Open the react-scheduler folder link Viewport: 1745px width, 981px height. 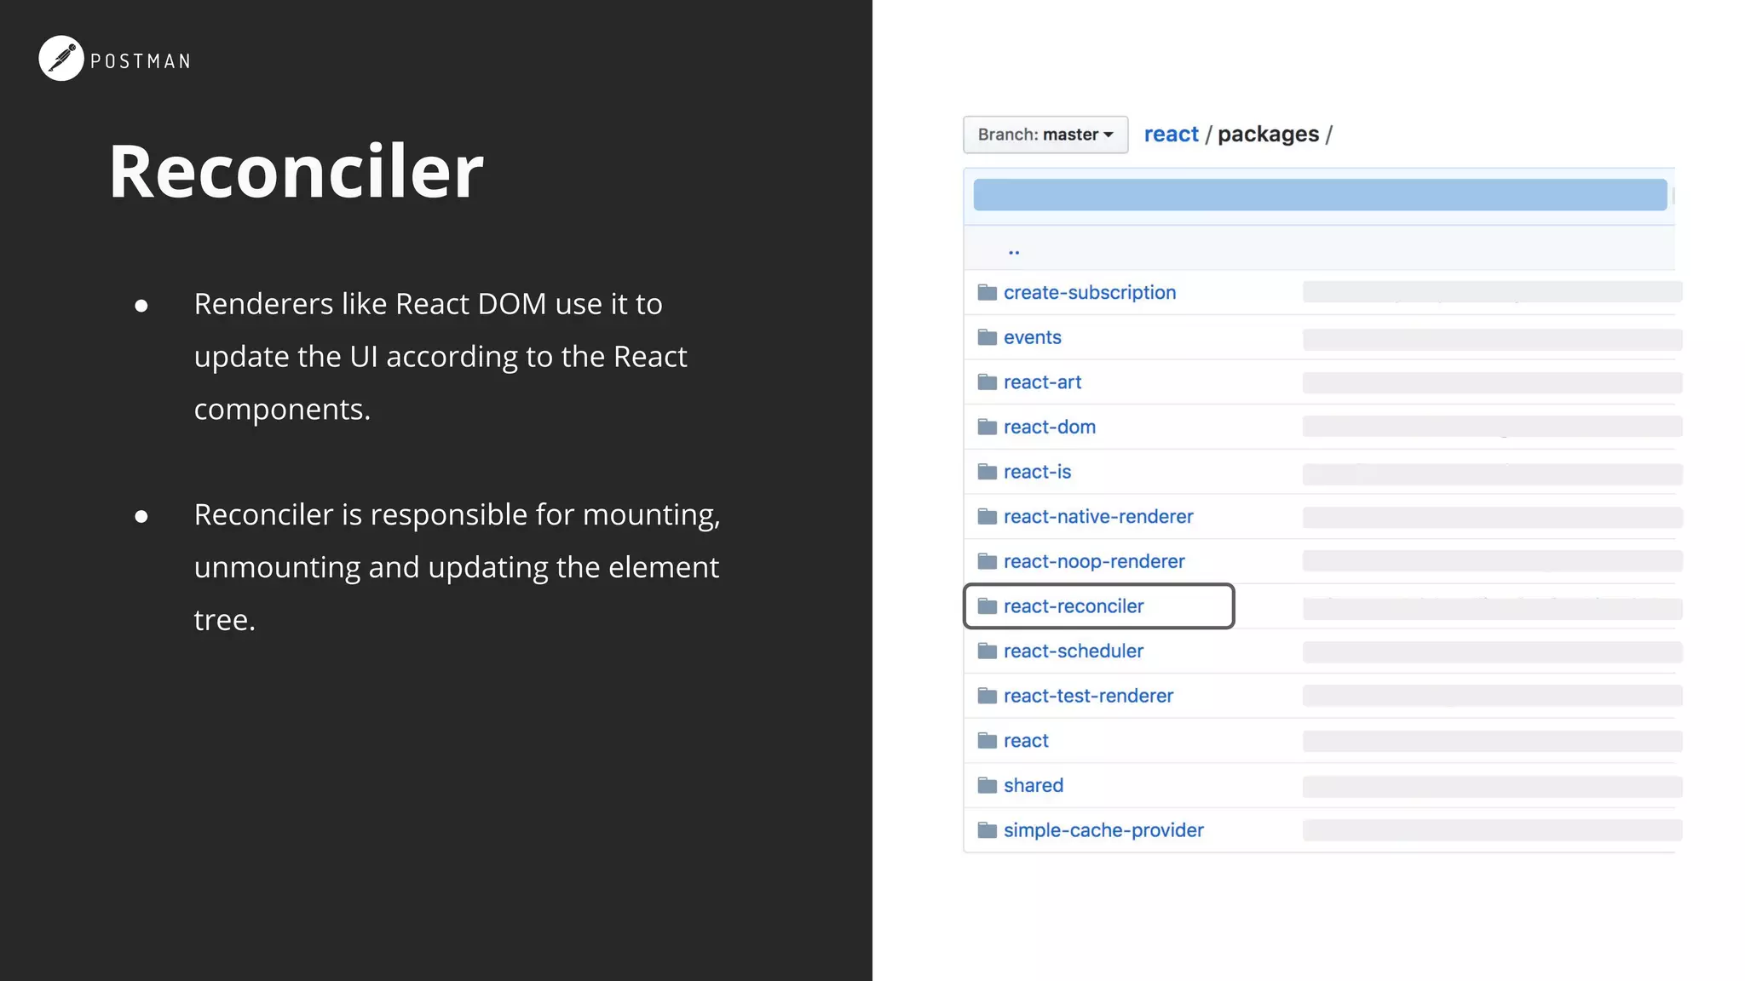coord(1074,651)
